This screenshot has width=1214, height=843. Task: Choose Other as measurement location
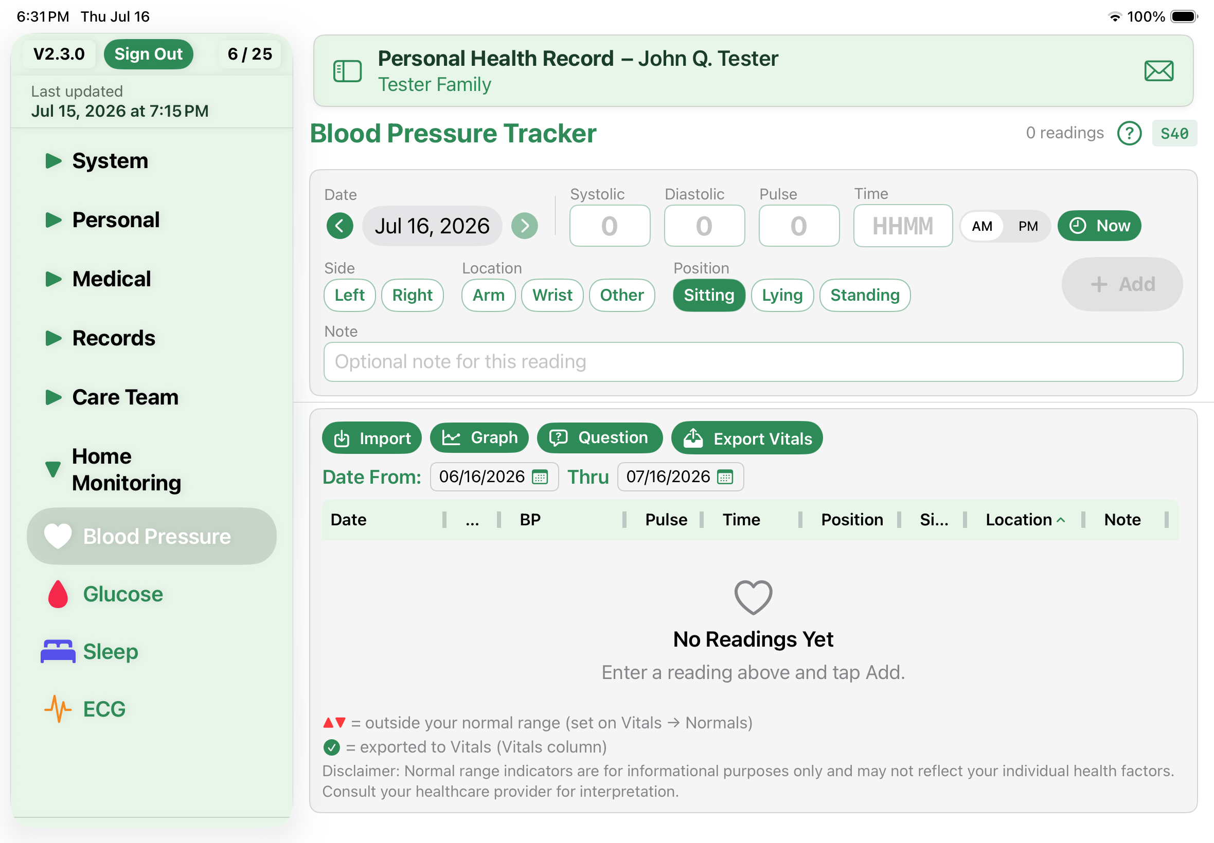coord(621,295)
